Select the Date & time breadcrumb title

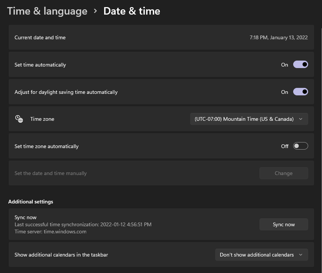(132, 11)
